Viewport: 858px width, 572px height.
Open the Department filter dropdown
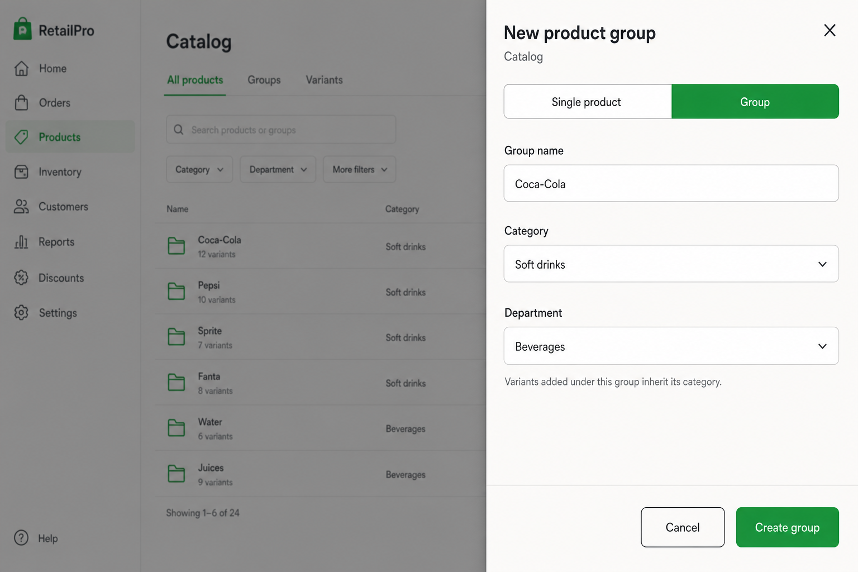pos(278,169)
